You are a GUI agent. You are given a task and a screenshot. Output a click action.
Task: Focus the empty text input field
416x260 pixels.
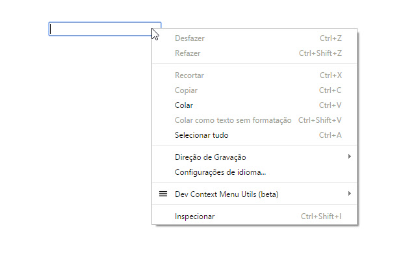pos(105,29)
